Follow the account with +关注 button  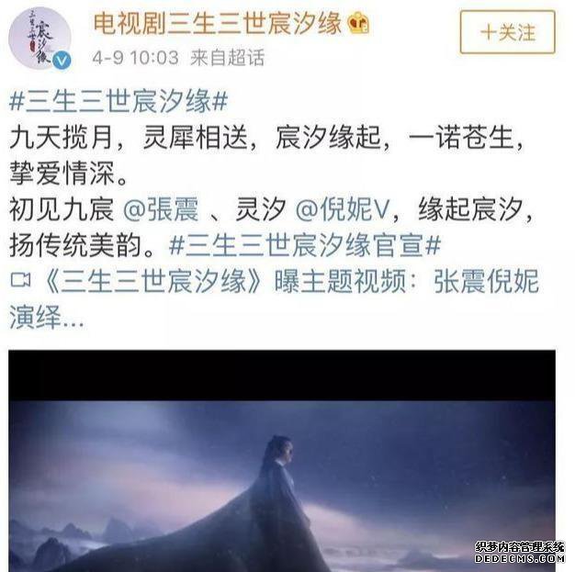[508, 32]
